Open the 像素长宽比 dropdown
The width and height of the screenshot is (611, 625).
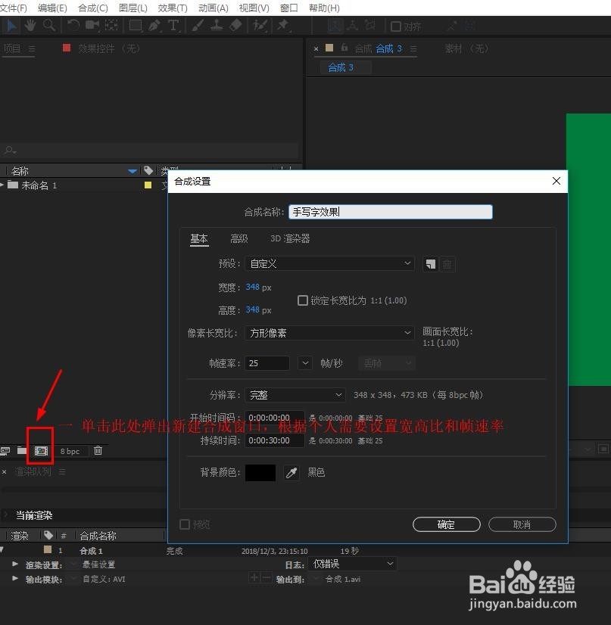(x=329, y=333)
